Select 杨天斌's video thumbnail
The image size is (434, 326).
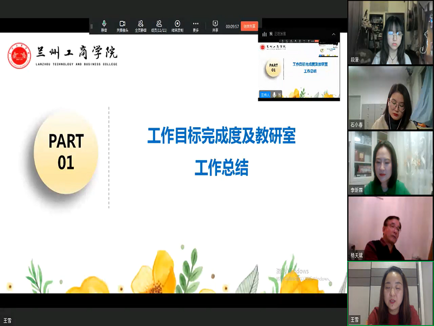click(x=391, y=228)
